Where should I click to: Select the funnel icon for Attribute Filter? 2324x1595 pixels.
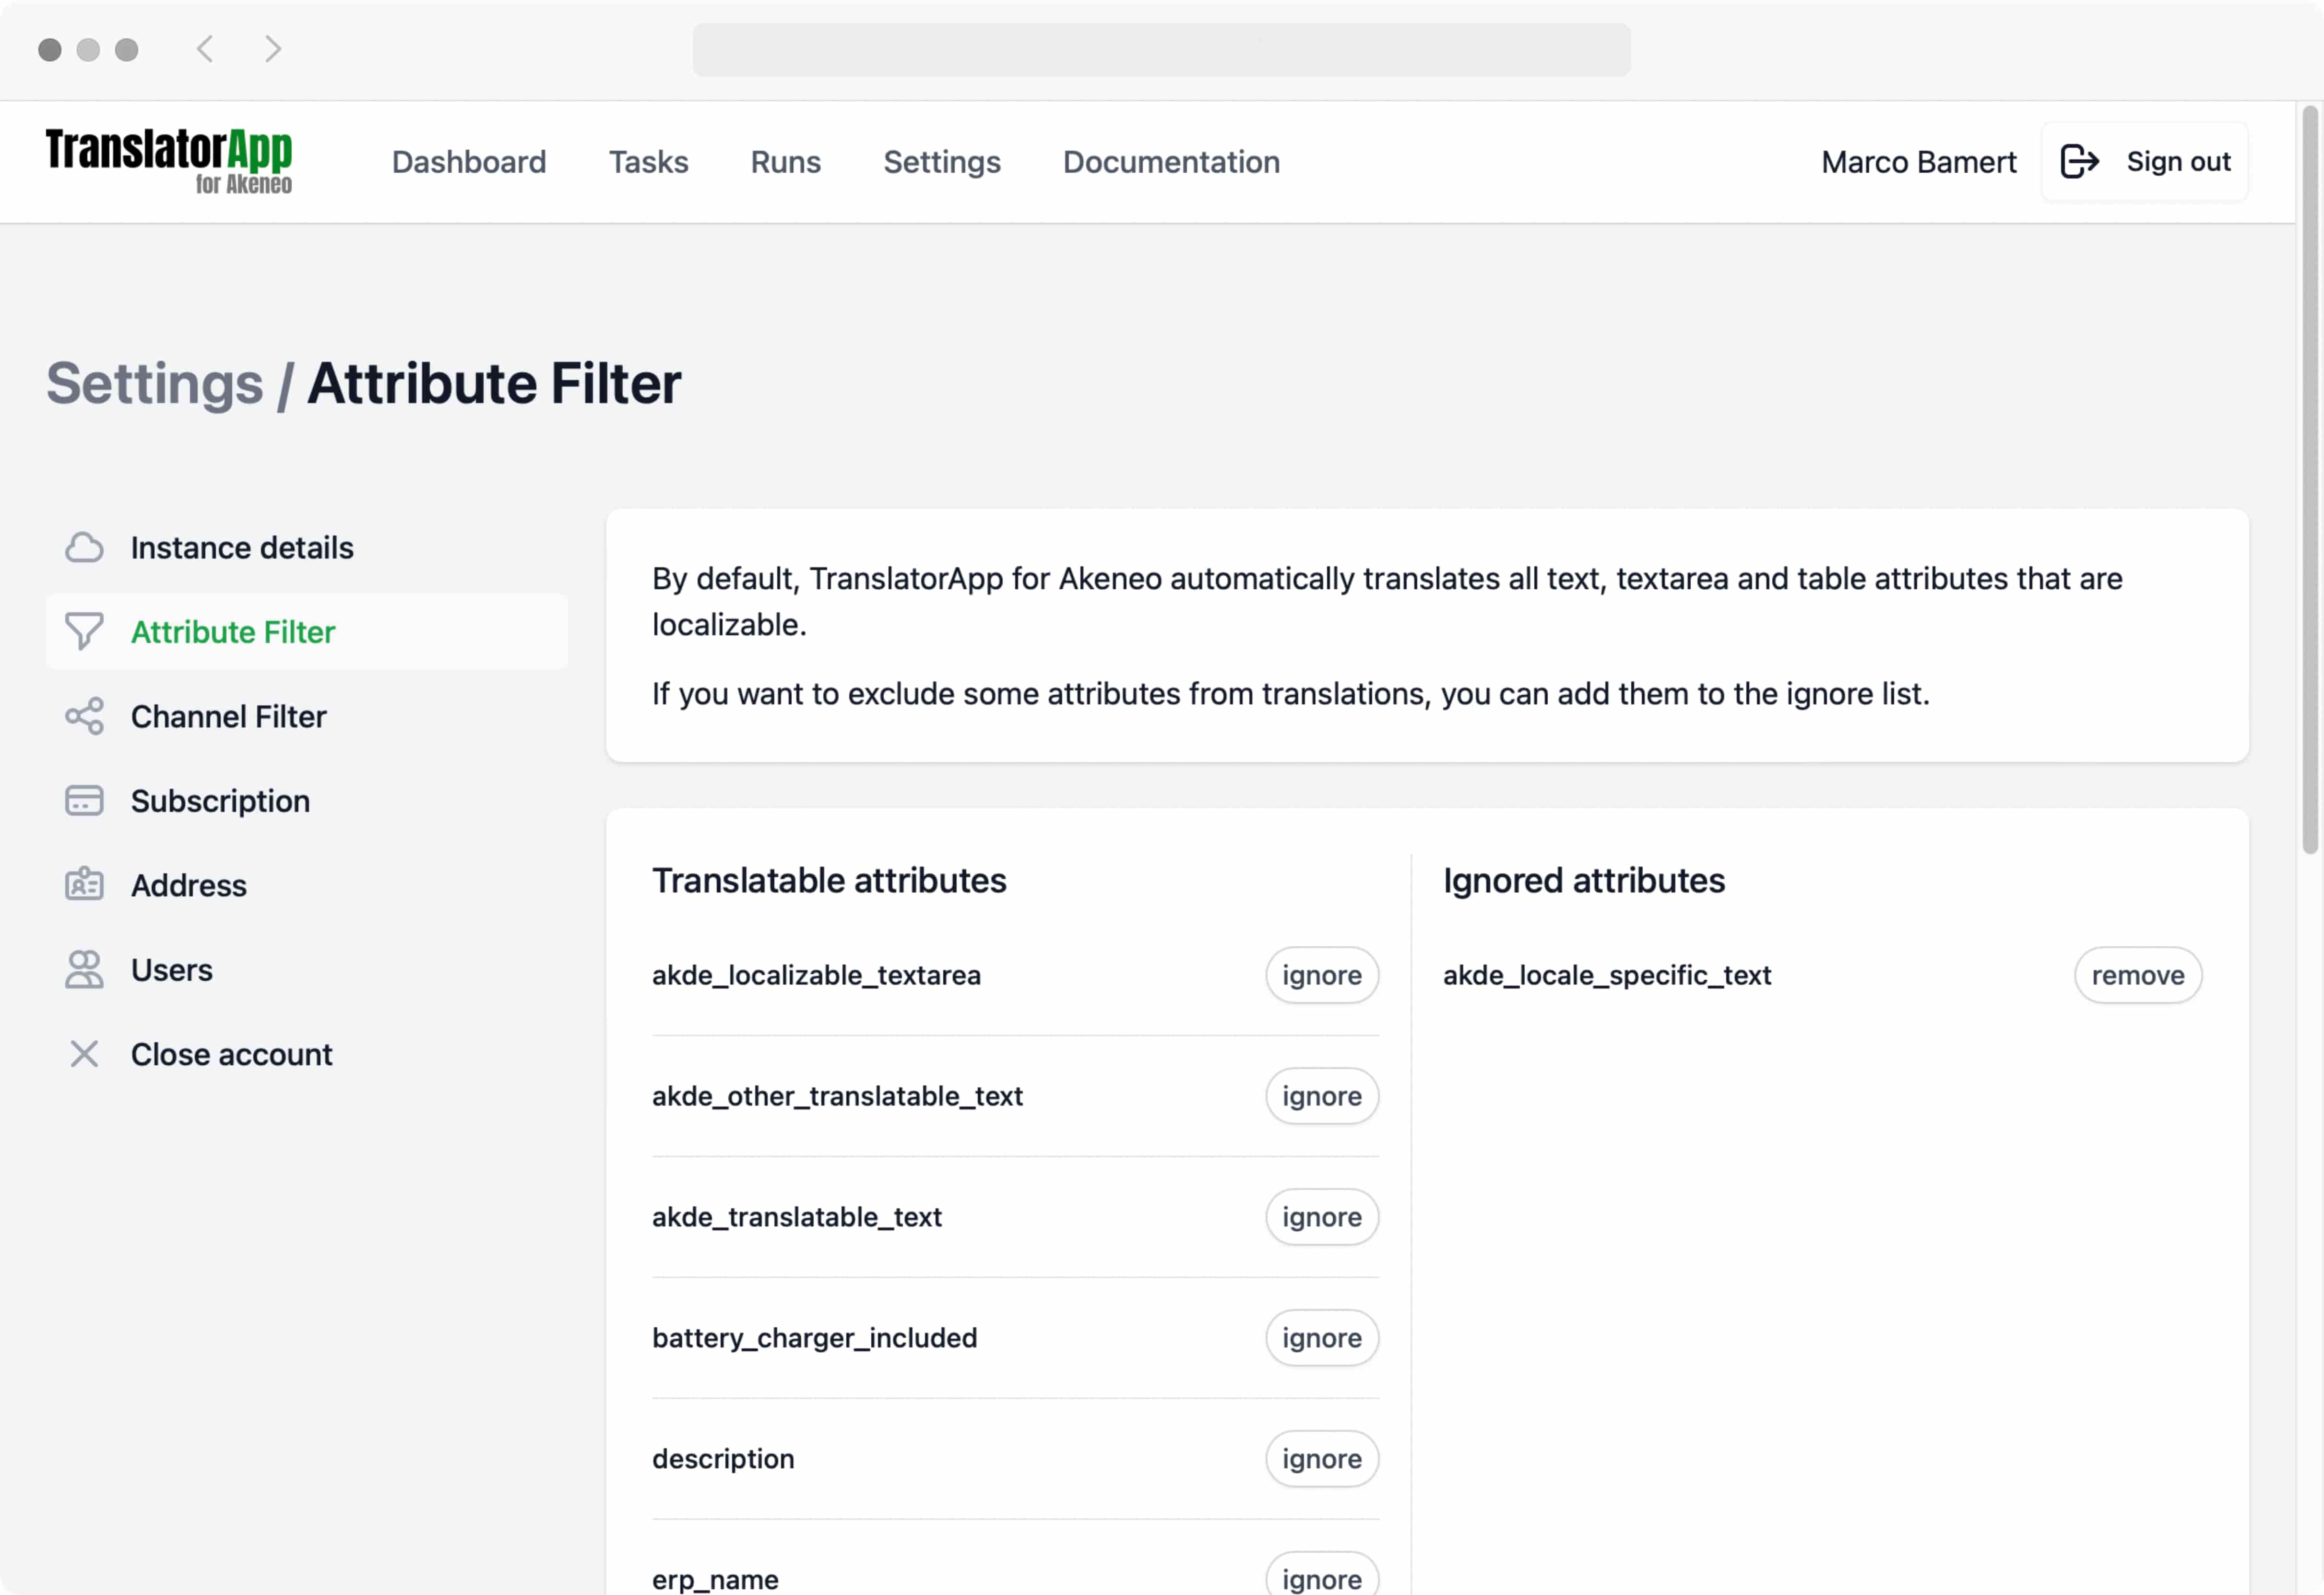(84, 631)
